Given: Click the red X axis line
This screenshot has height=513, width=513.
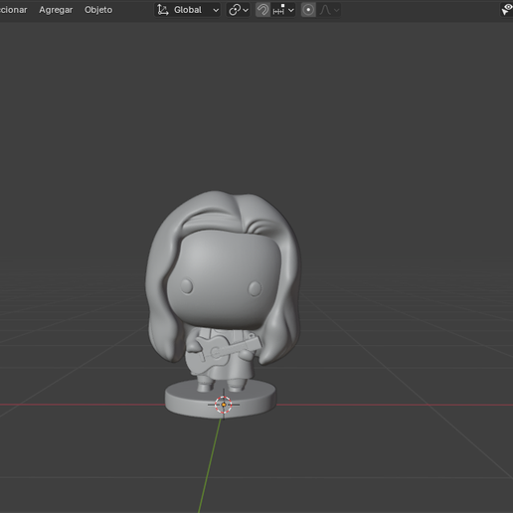Looking at the screenshot, I should click(x=395, y=405).
